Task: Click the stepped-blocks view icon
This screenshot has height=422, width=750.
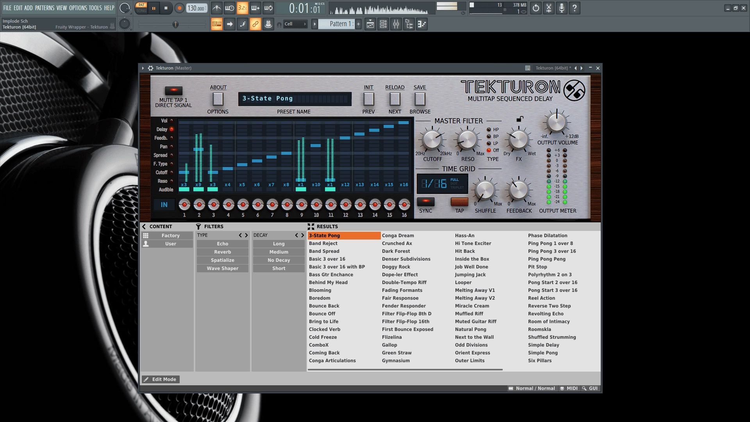Action: [422, 24]
